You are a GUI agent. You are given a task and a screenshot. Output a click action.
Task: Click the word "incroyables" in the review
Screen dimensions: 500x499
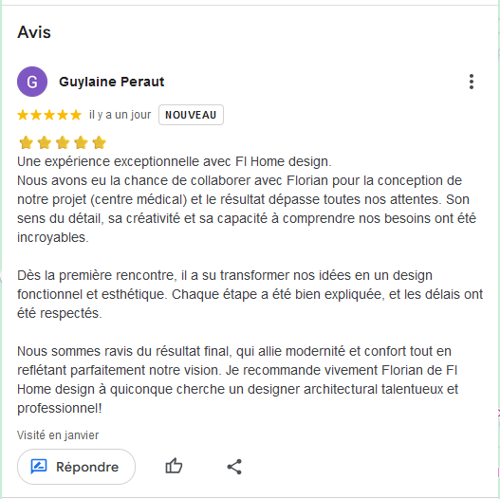coord(52,237)
